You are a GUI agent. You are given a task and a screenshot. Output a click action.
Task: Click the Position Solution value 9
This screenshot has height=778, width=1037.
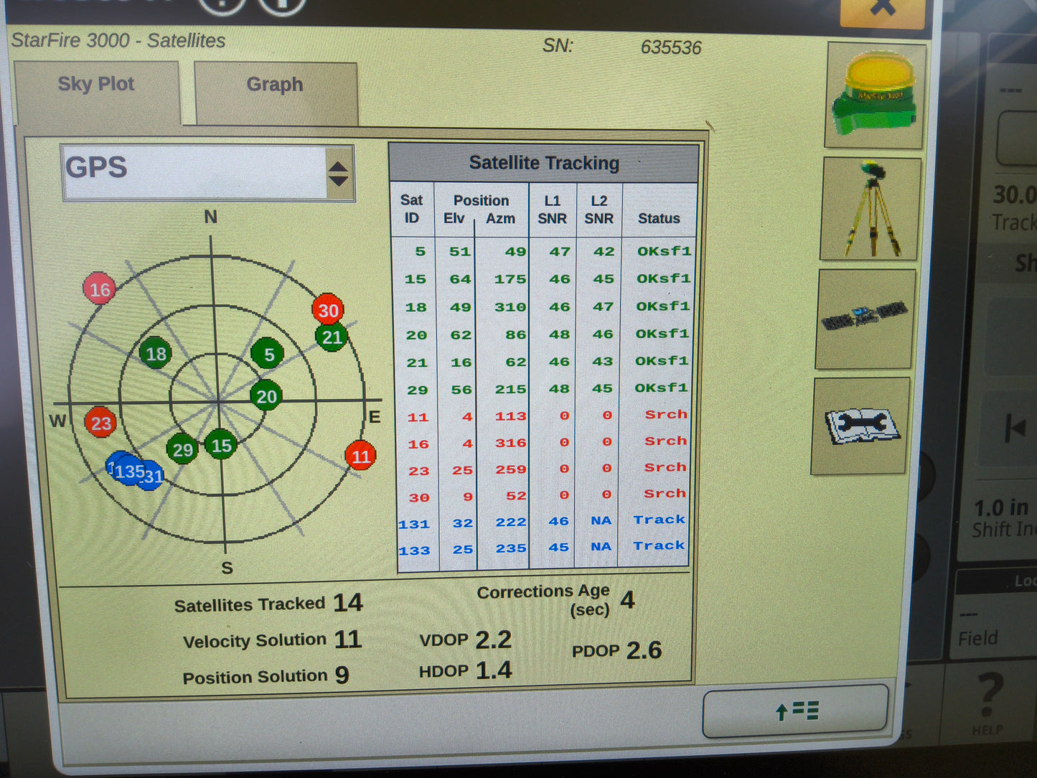click(342, 675)
